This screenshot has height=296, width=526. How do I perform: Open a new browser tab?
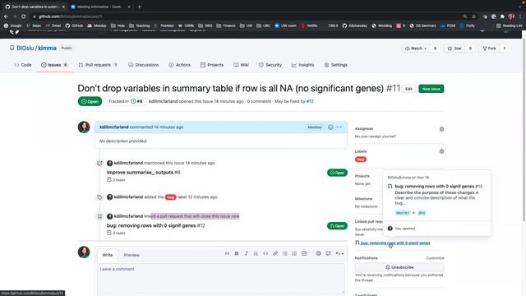(x=139, y=7)
